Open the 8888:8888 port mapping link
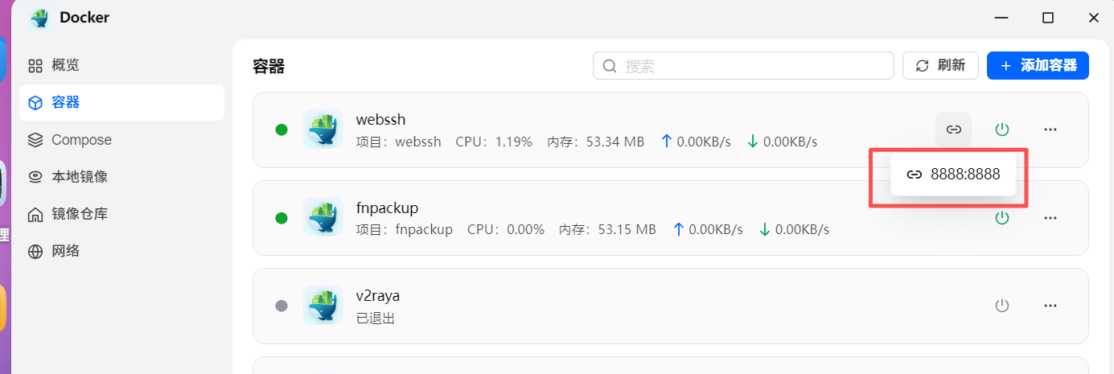 [953, 175]
